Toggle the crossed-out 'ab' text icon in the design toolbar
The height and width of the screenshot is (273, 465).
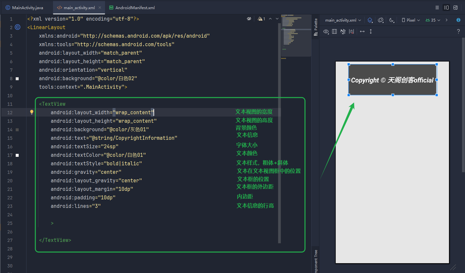tap(343, 31)
